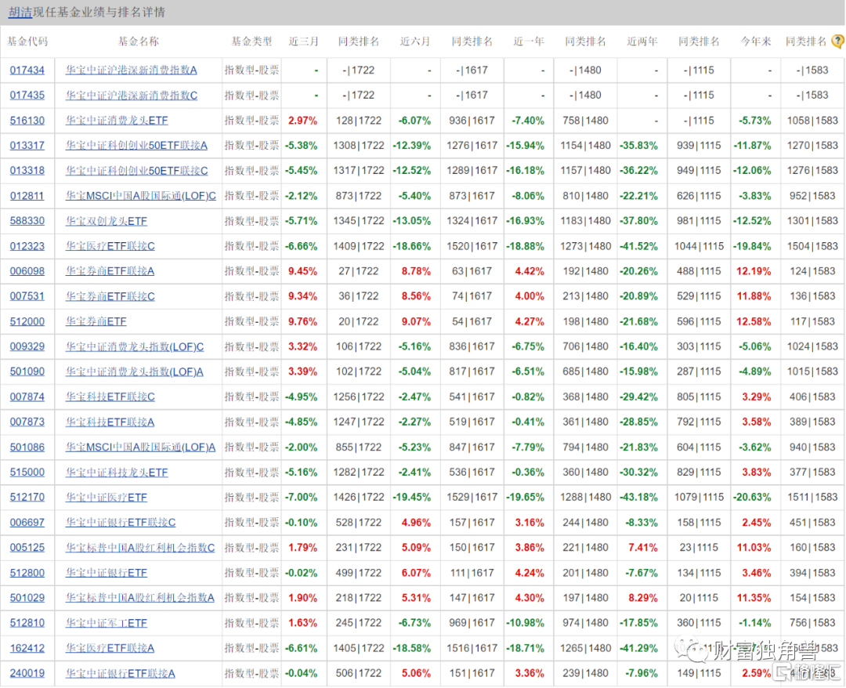This screenshot has width=846, height=688.
Task: Open 华宝券商ETF fund name link
Action: point(96,321)
